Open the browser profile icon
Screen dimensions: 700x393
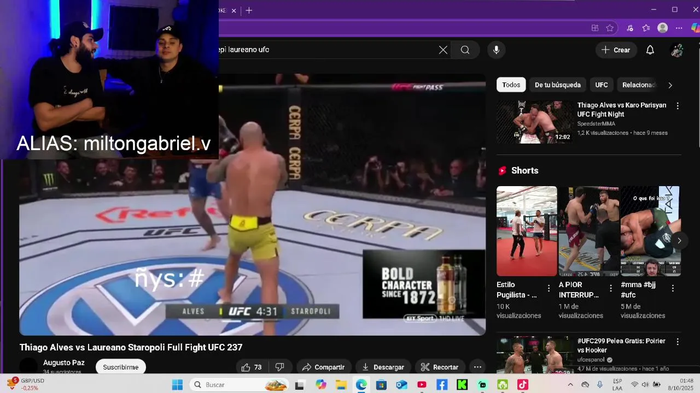[663, 28]
